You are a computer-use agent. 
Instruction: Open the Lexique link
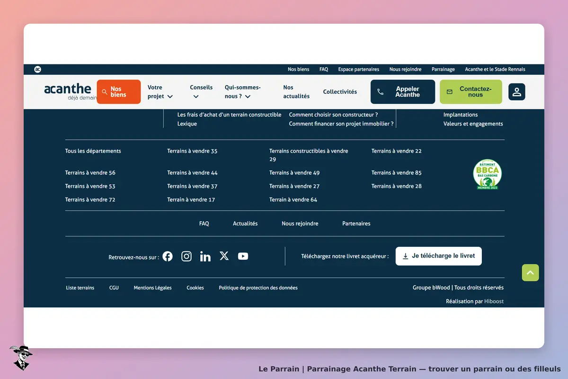187,124
